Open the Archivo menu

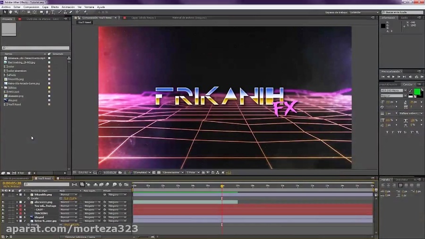[x=6, y=7]
